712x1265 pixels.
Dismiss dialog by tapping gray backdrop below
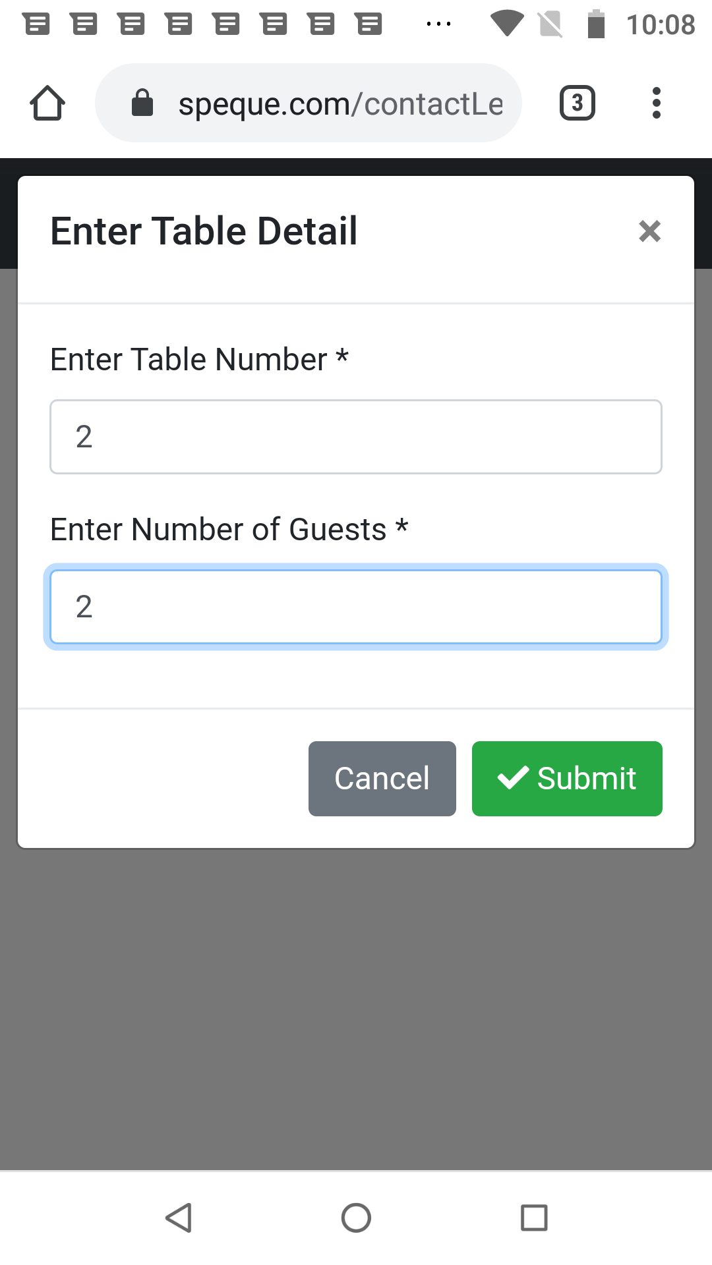tap(356, 1008)
